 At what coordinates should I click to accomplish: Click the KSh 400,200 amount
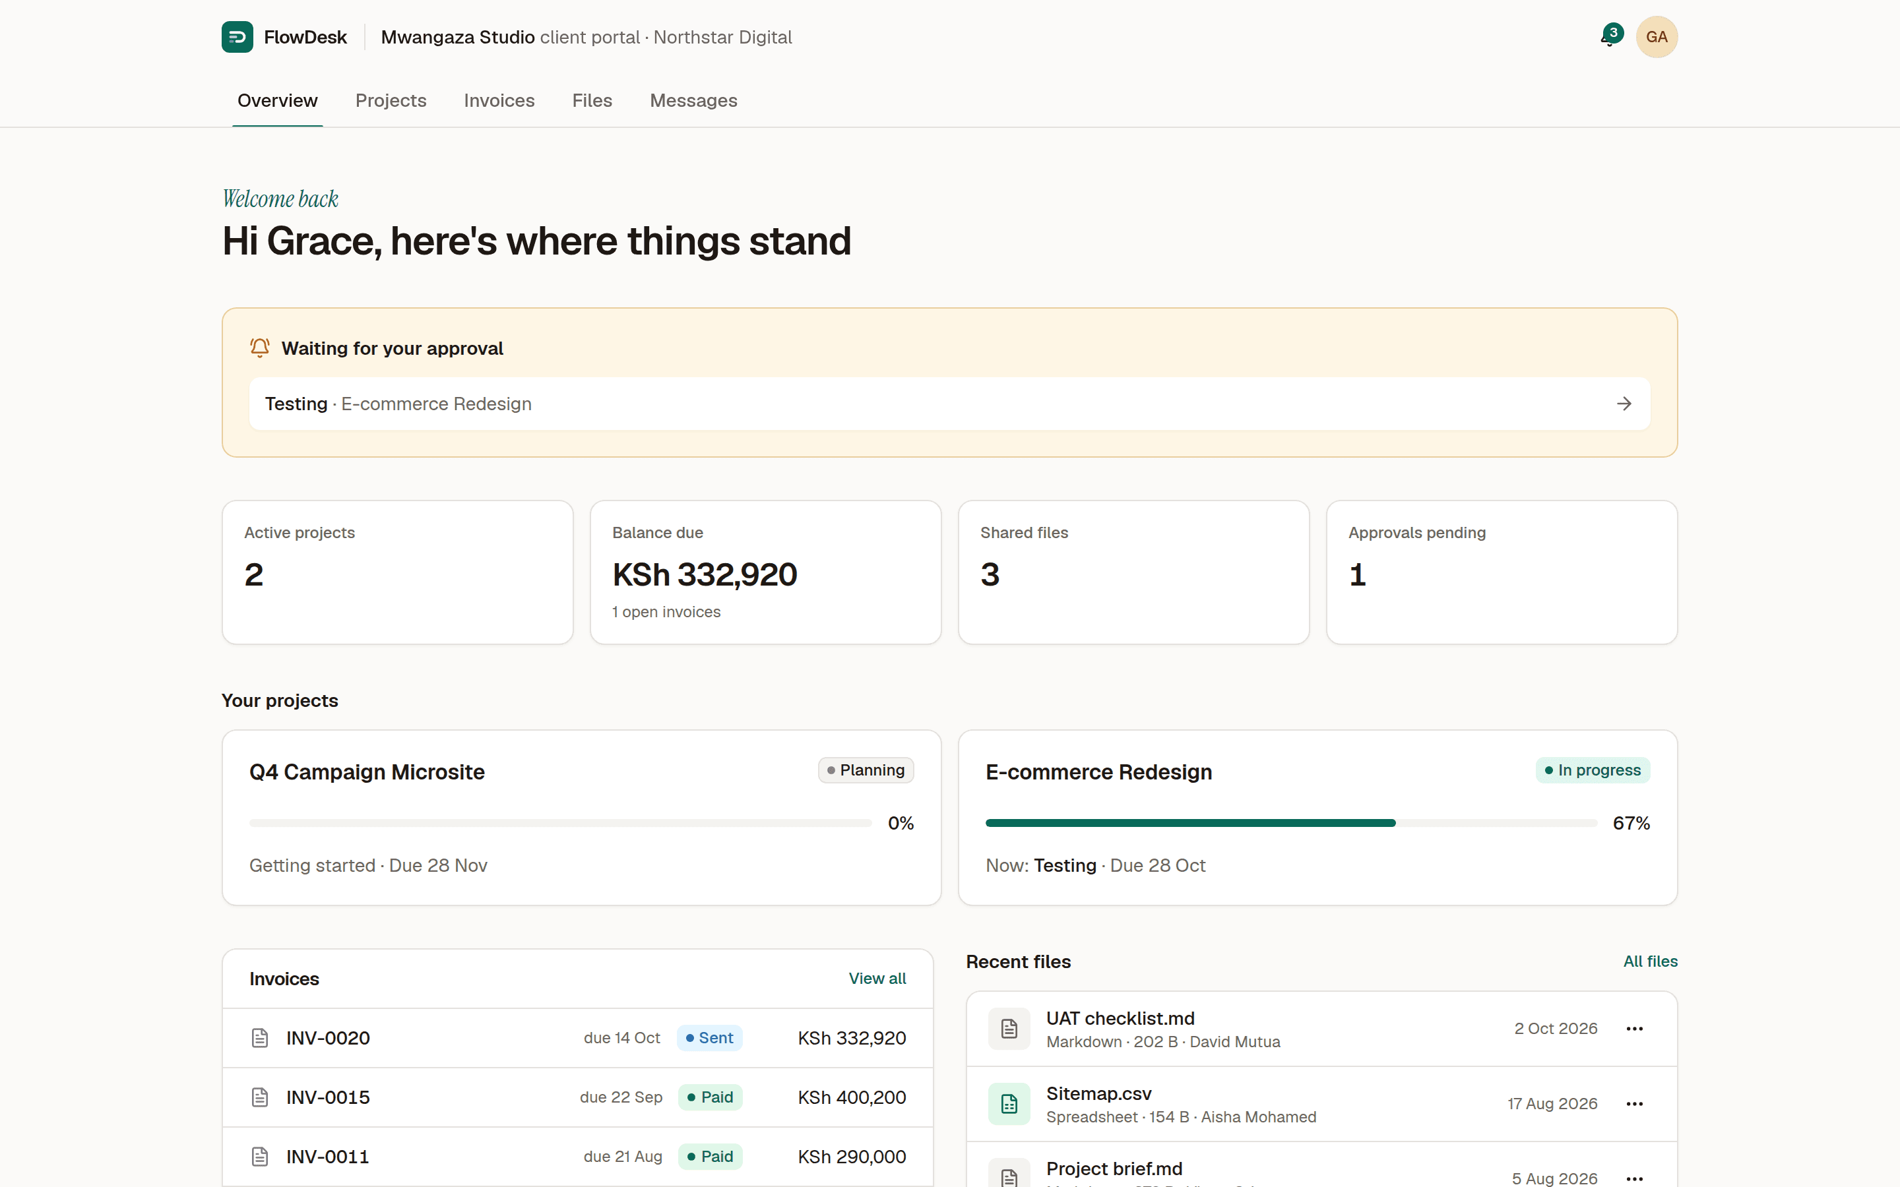click(x=852, y=1097)
